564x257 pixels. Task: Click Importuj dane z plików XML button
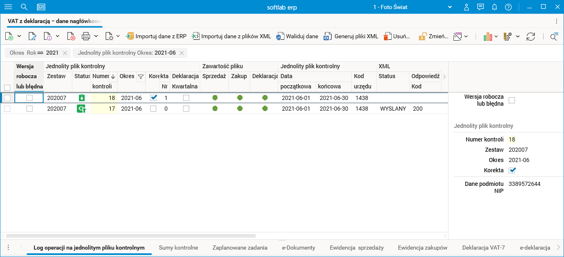point(231,37)
